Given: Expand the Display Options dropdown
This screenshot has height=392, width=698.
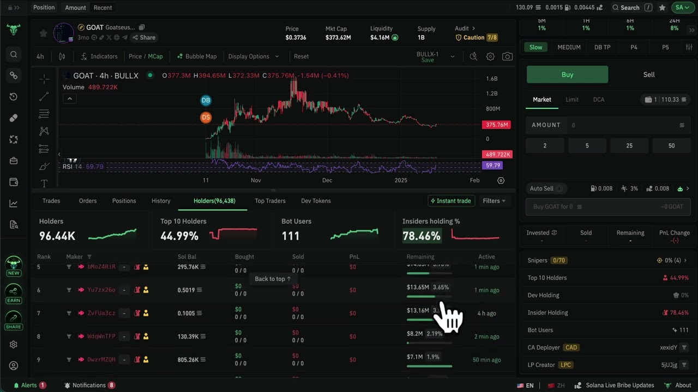Looking at the screenshot, I should point(254,57).
